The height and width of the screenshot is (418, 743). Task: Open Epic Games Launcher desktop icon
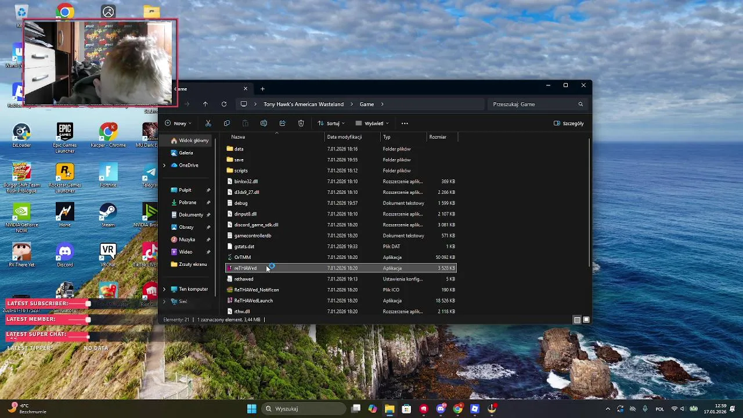(65, 137)
